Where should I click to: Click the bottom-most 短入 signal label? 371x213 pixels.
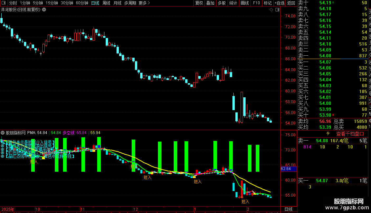coord(245,202)
